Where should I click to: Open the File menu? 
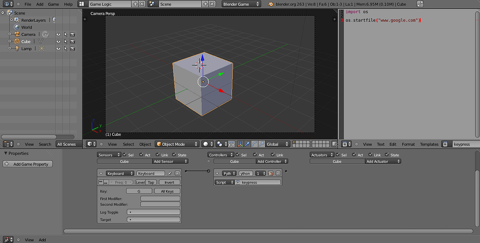[27, 4]
